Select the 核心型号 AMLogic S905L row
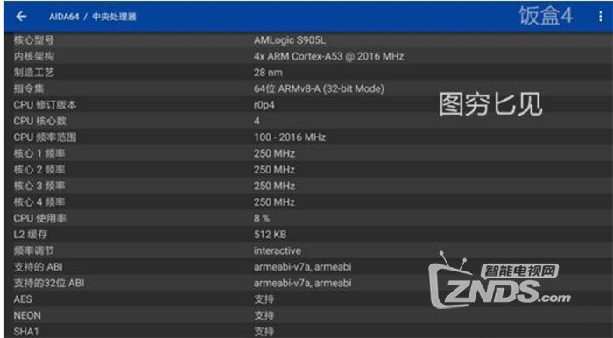The height and width of the screenshot is (338, 613). [x=308, y=40]
